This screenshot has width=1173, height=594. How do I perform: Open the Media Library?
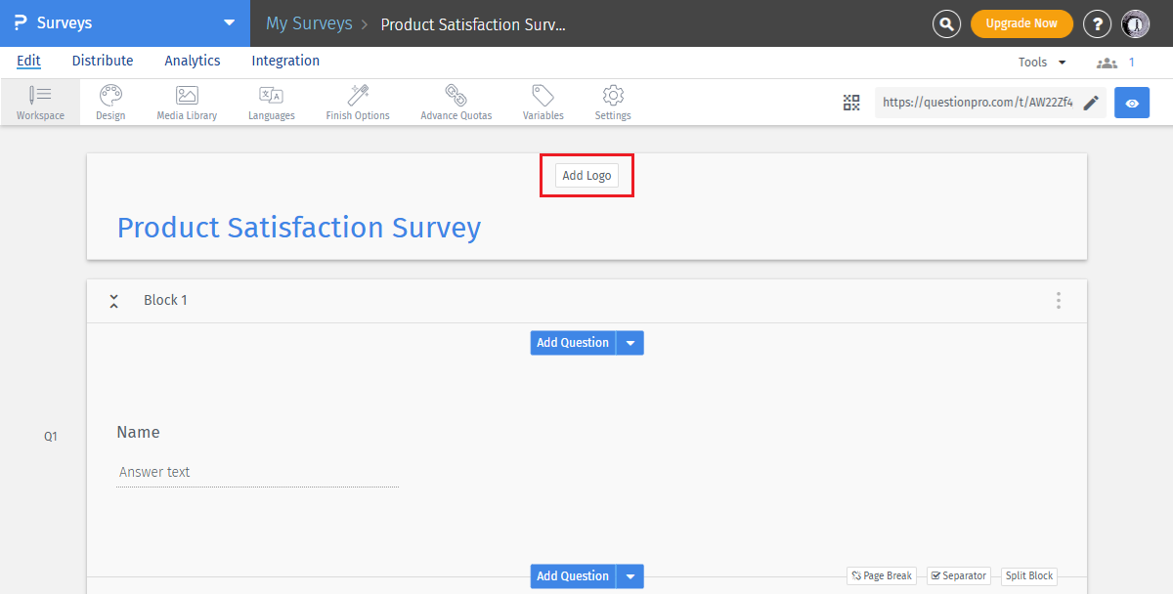(x=186, y=102)
